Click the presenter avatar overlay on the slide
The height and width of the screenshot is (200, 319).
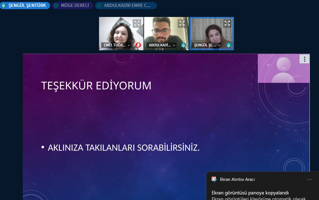click(x=283, y=69)
